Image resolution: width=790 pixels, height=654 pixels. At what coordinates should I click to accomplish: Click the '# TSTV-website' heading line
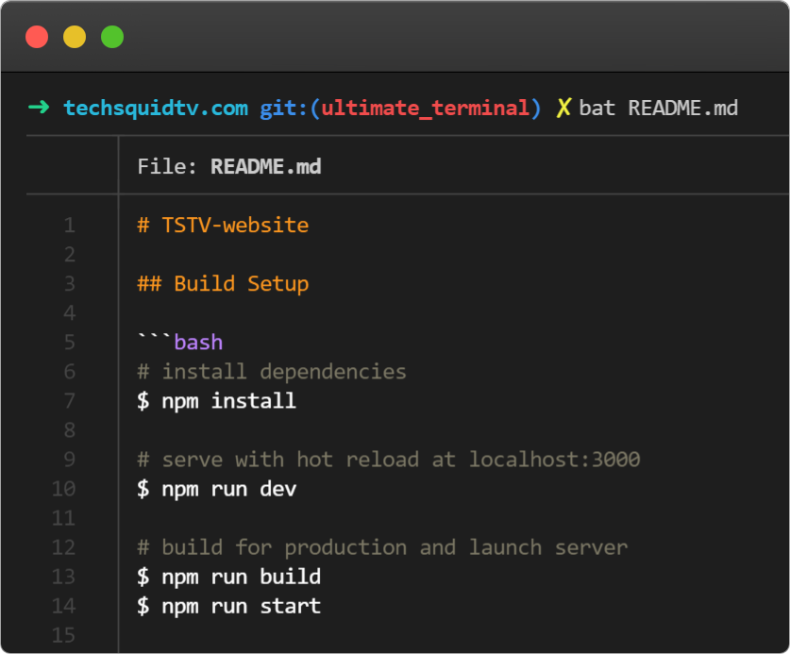tap(223, 225)
